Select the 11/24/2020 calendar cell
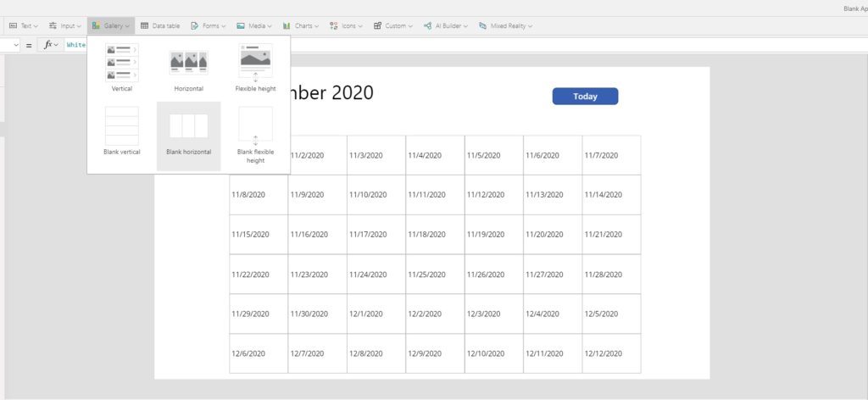The width and height of the screenshot is (868, 400). pyautogui.click(x=376, y=275)
